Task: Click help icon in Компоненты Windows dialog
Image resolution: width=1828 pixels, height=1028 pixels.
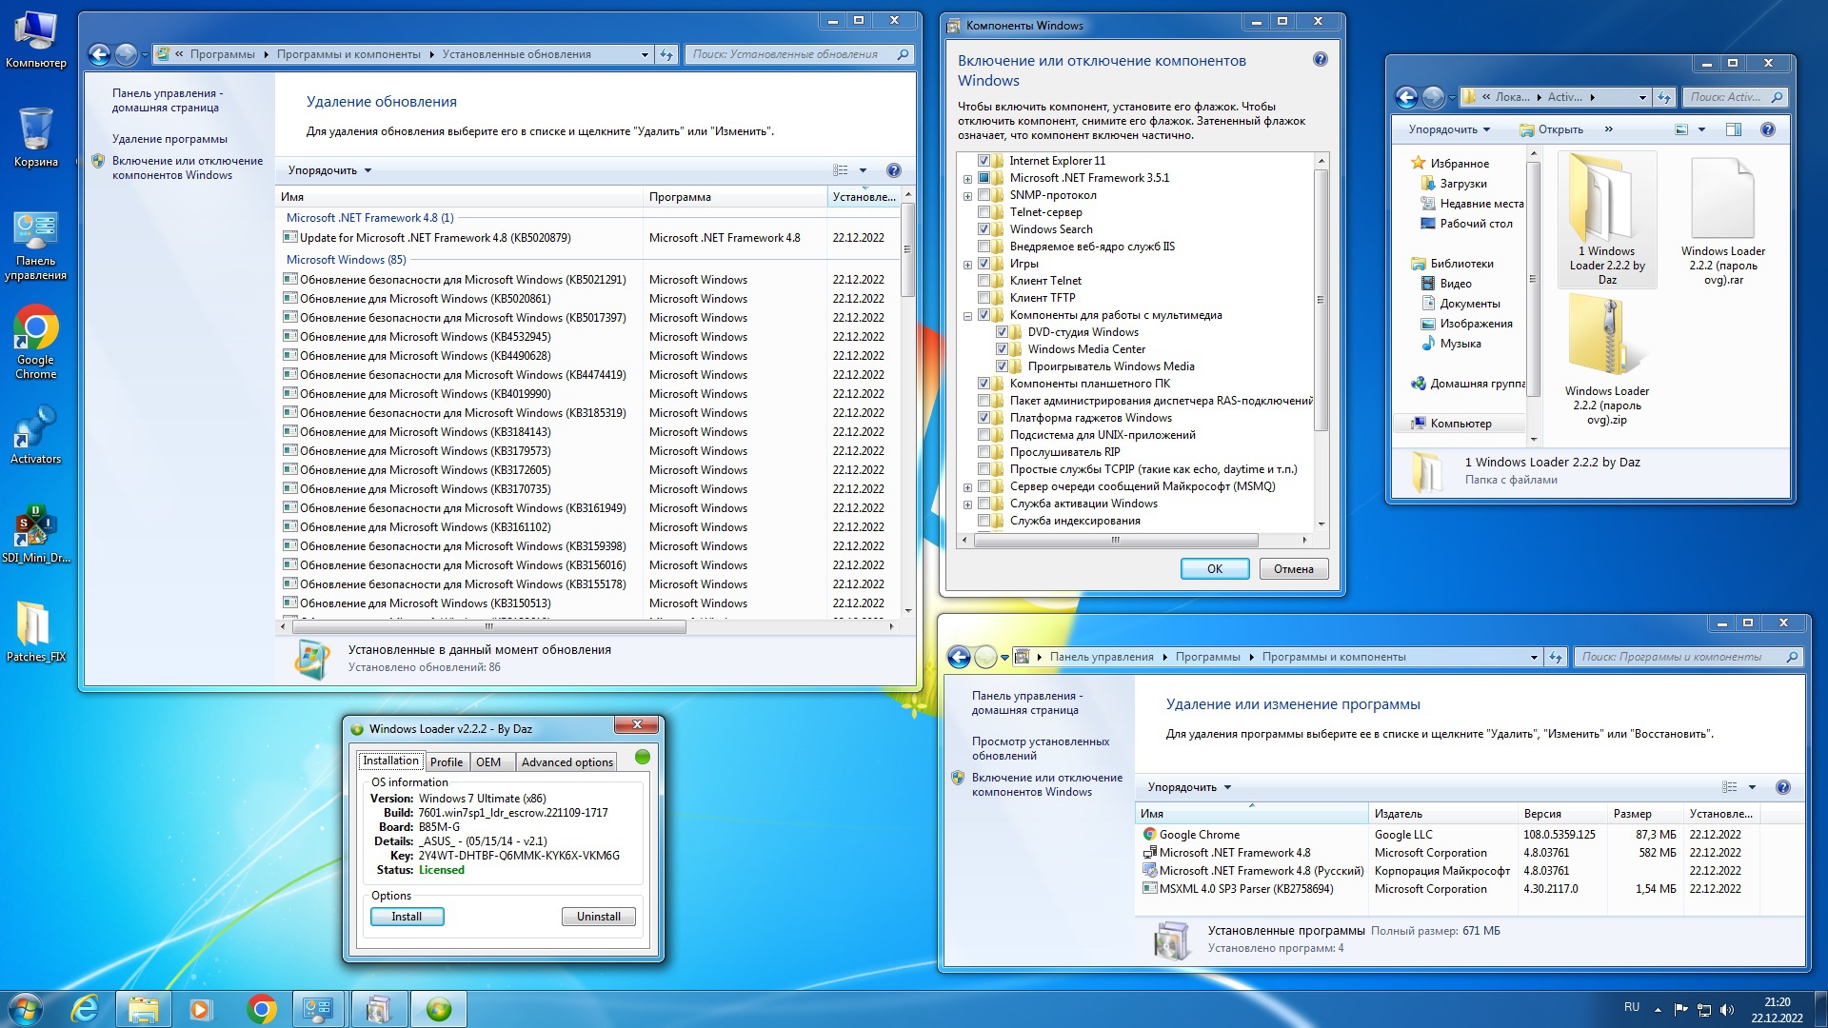Action: coord(1320,59)
